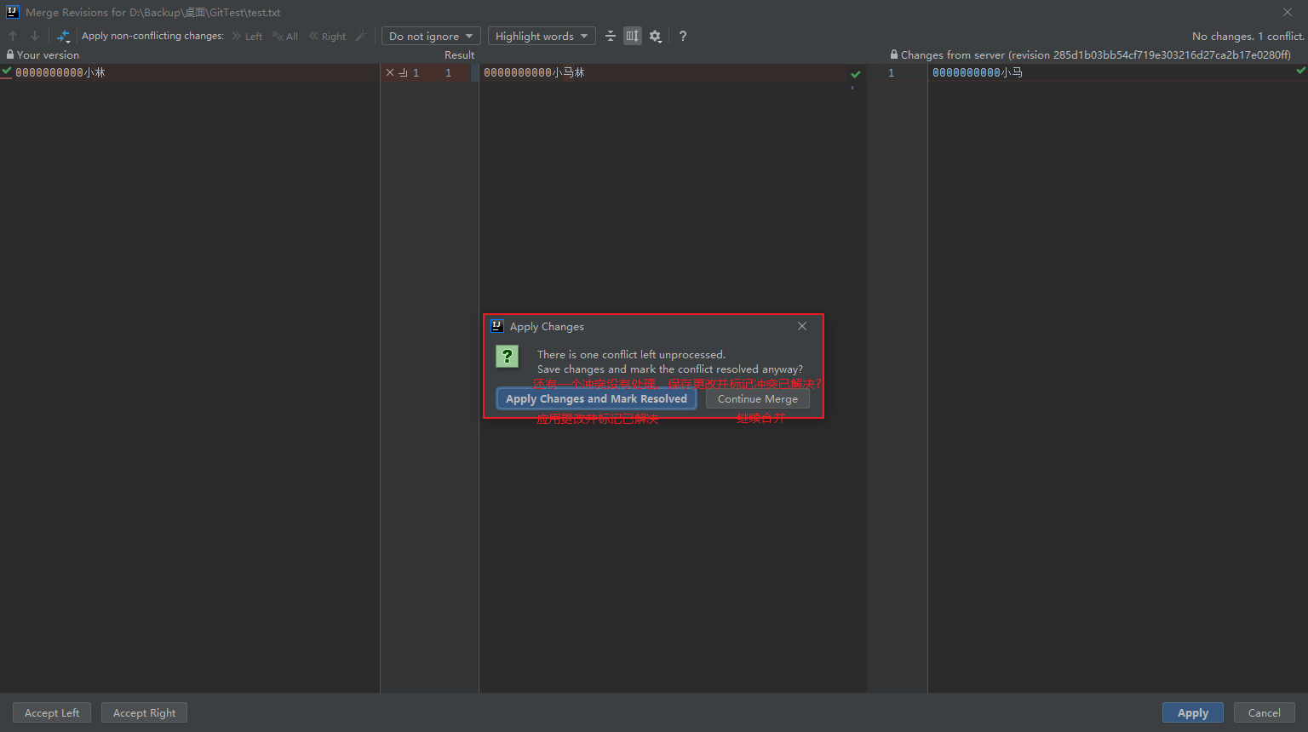Screen dimensions: 1308x732
Task: Click 'There is one conflict left unprocessed.' text
Action: pos(631,354)
